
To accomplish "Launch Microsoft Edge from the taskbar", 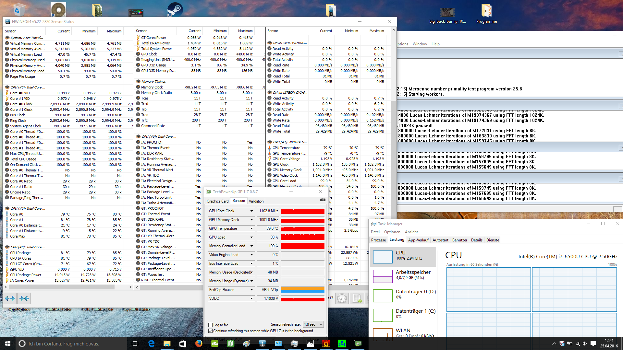I will [x=151, y=344].
